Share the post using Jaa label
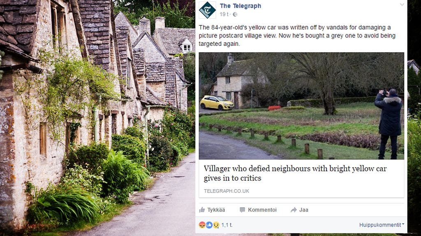This screenshot has width=421, height=236. click(x=304, y=210)
